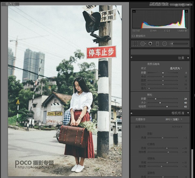Click the 红原色 饱和度 slider handle
195x178 pixels.
point(168,152)
